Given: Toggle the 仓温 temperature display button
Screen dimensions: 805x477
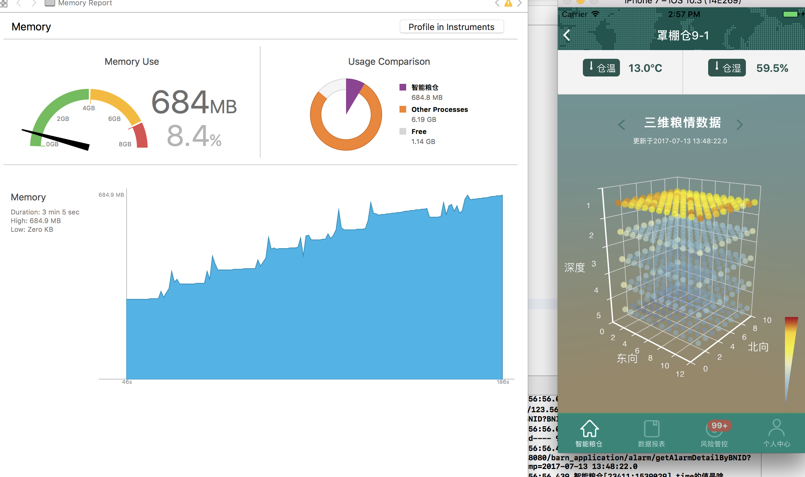Looking at the screenshot, I should coord(602,68).
